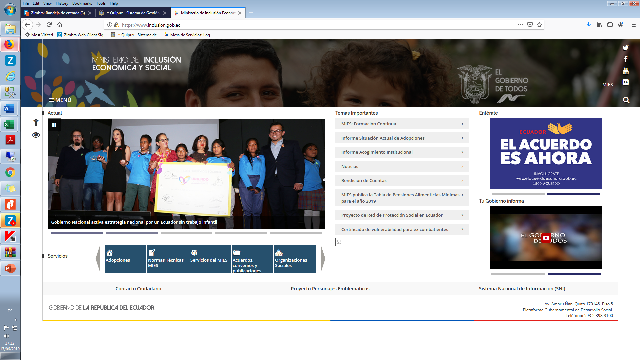
Task: Pause the news slideshow
Action: [x=54, y=125]
